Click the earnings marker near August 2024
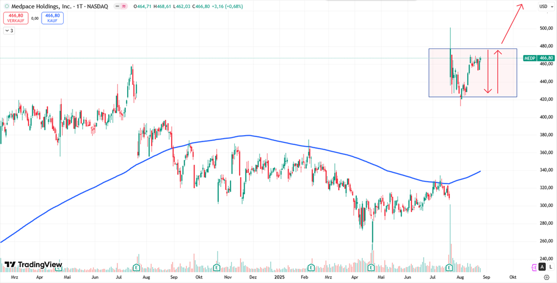Screen dimensions: 557x283 coord(136,267)
